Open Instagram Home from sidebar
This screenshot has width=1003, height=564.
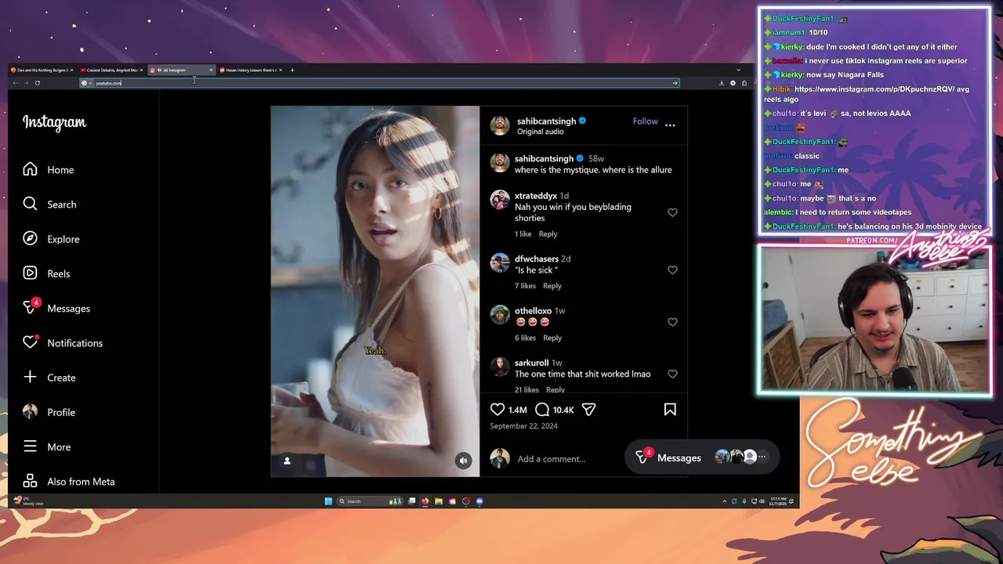click(49, 170)
